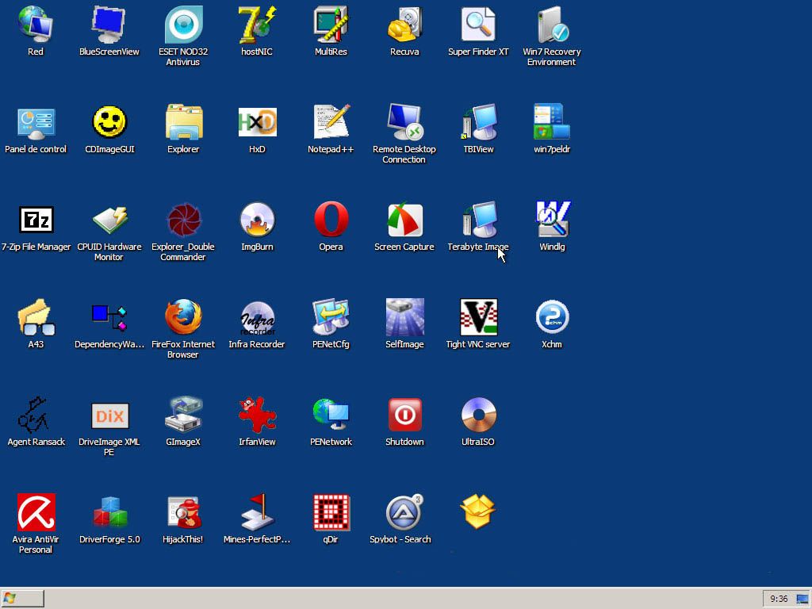
Task: Open Panel de control icon
Action: (35, 123)
